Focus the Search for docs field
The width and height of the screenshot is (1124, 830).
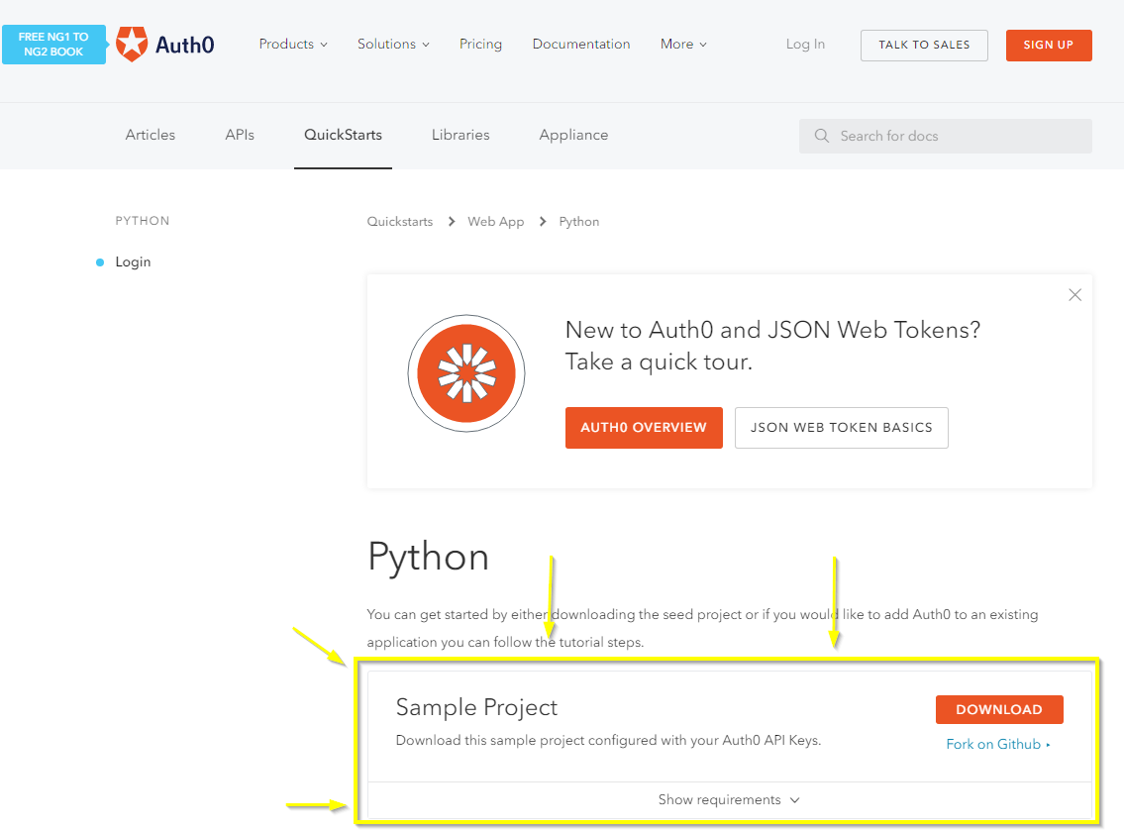(x=946, y=136)
